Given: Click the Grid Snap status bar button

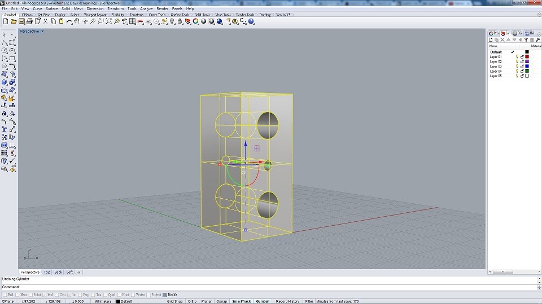Looking at the screenshot, I should 174,301.
